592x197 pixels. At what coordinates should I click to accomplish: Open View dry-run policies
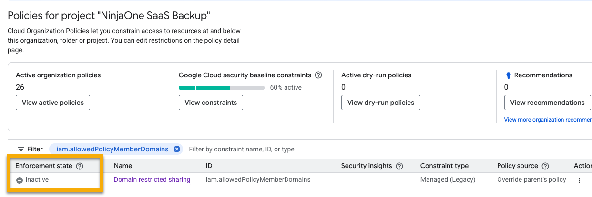[381, 103]
